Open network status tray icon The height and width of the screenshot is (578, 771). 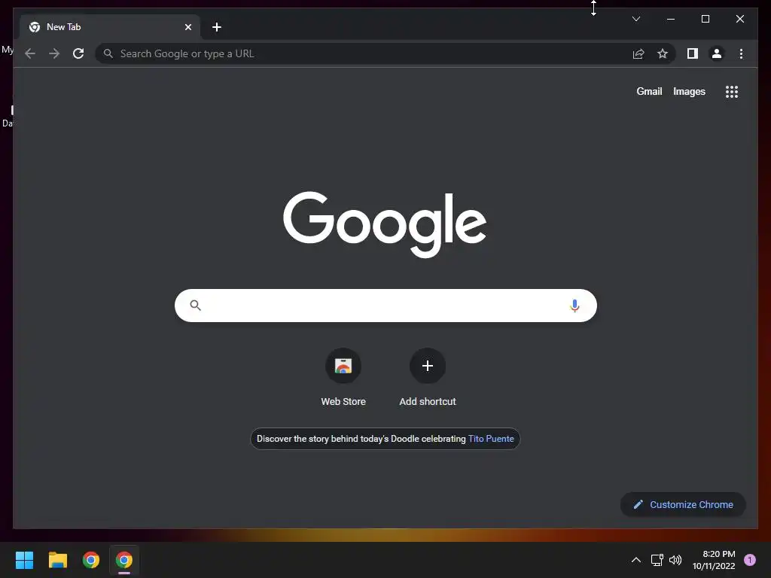click(657, 560)
